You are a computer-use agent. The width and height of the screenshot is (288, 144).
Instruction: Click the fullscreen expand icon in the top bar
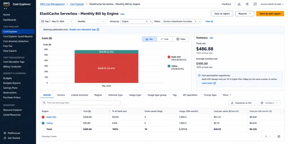[255, 4]
